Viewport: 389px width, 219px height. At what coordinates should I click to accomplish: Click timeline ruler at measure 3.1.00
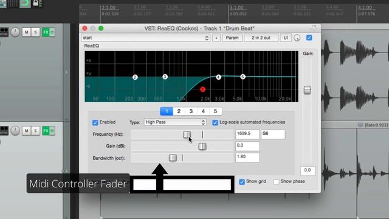(237, 8)
